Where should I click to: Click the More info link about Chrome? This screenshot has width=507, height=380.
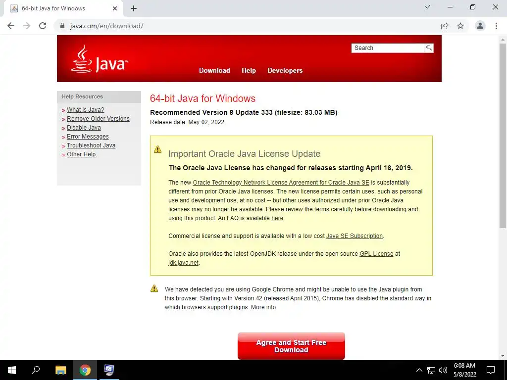pyautogui.click(x=263, y=307)
